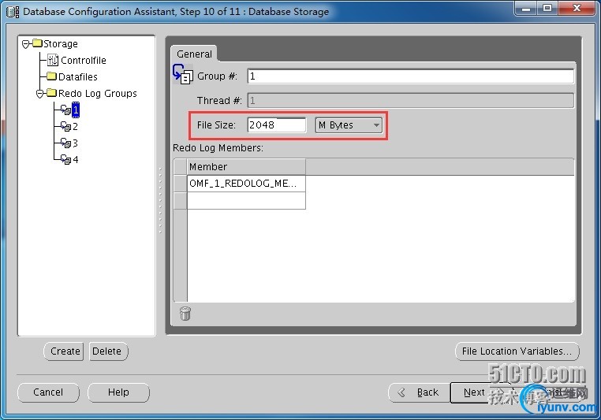Collapse the Redo Log Groups node

point(40,94)
